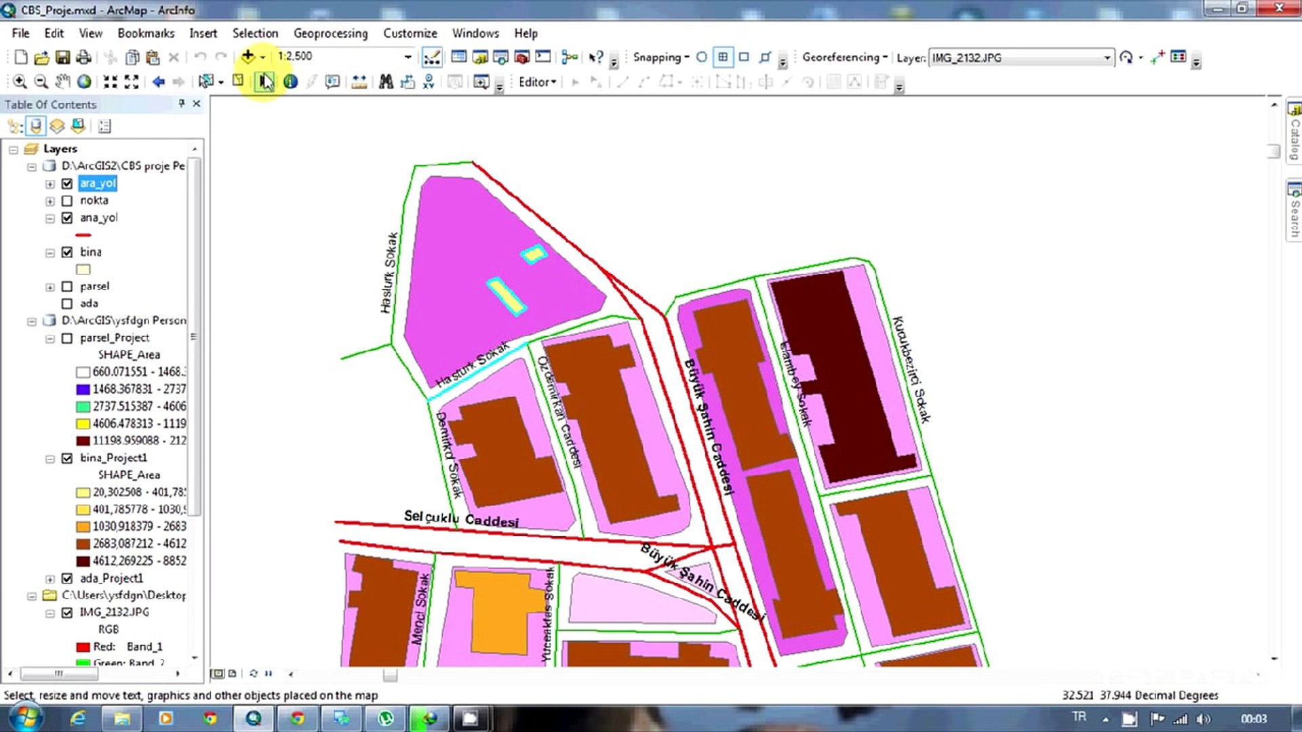Expand the ada_Project1 layer
Screen dimensions: 1302x732
point(50,579)
